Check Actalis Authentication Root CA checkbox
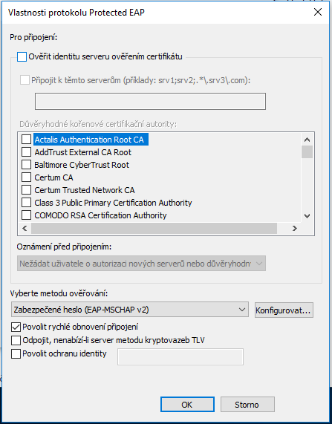 26,140
